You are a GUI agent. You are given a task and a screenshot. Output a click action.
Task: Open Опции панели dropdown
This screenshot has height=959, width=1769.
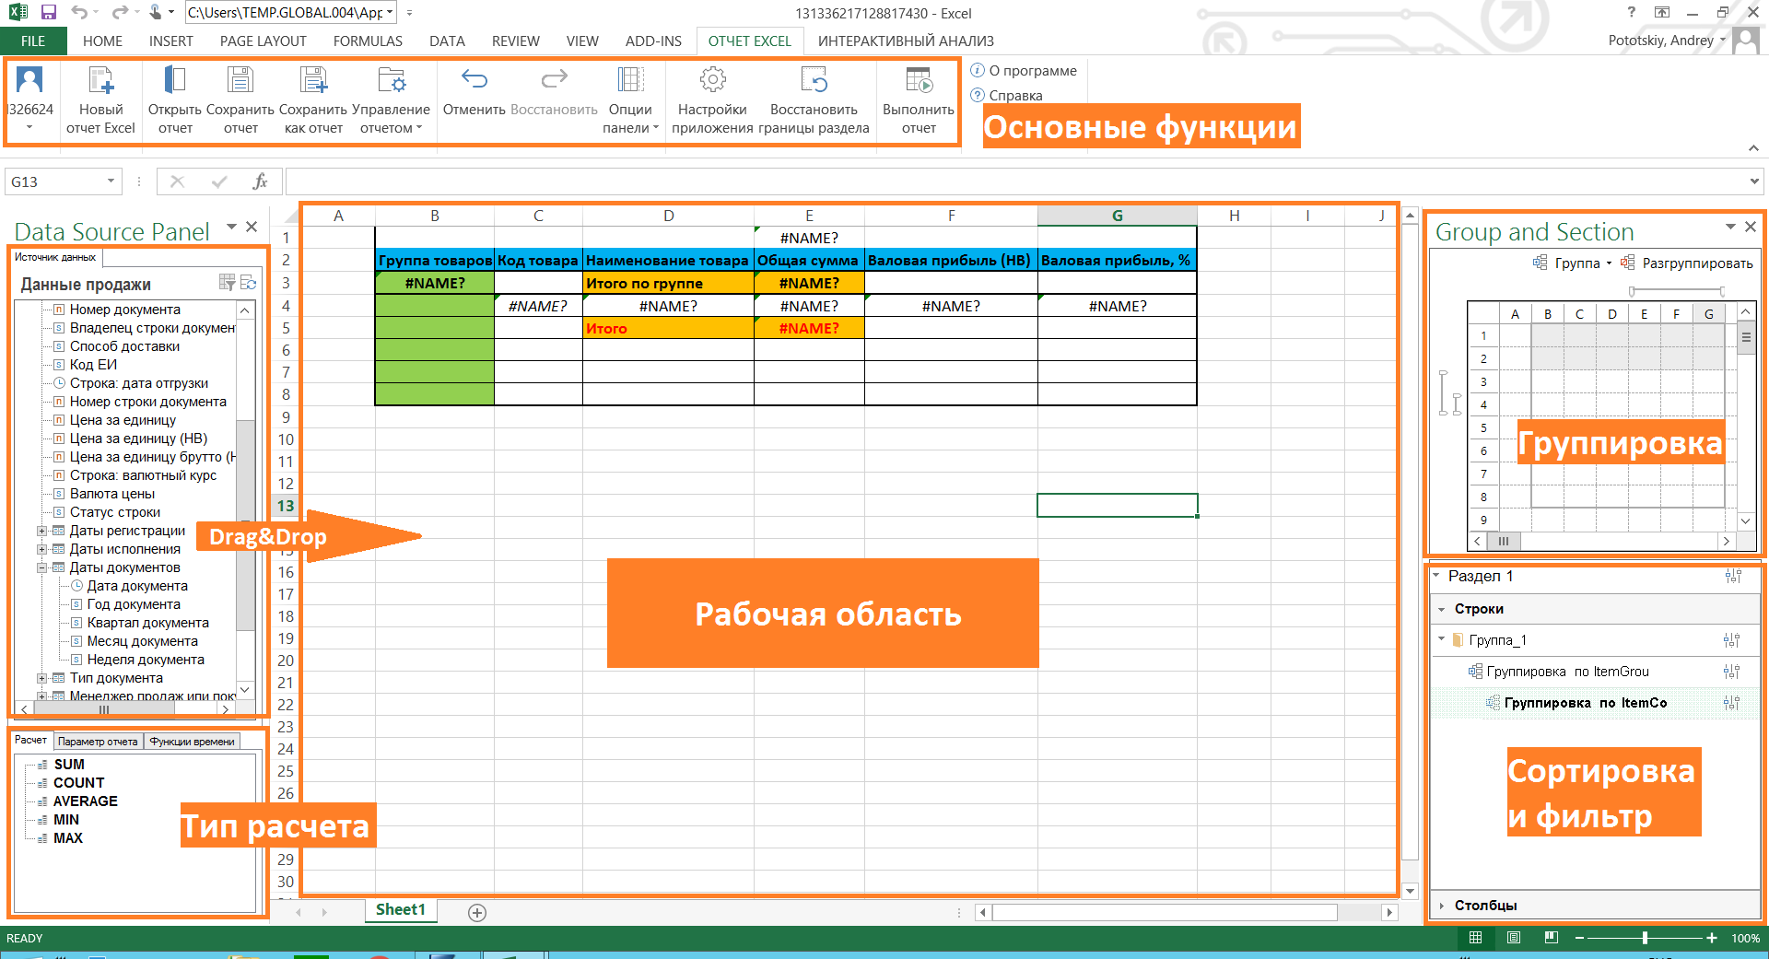(630, 99)
